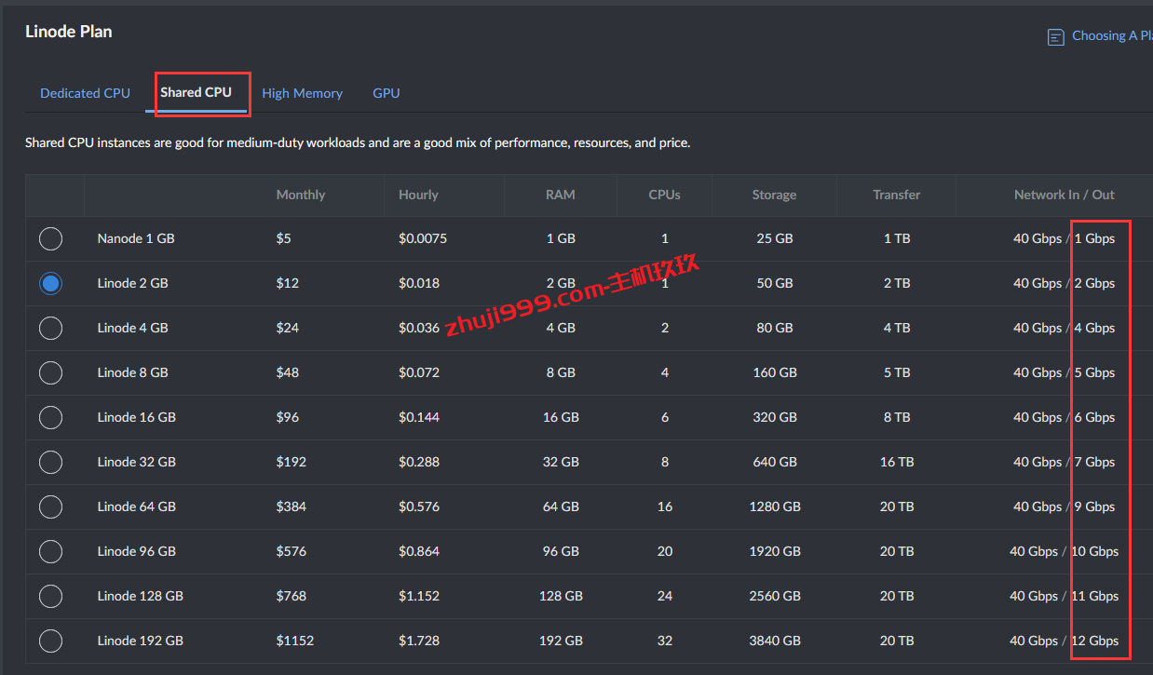Click the $48 monthly price

pos(288,372)
